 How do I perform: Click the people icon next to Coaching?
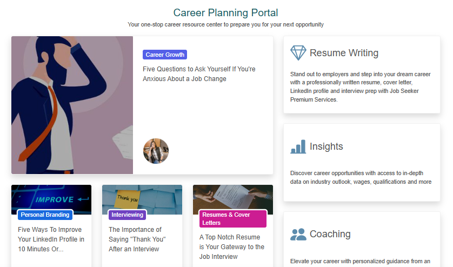click(298, 235)
